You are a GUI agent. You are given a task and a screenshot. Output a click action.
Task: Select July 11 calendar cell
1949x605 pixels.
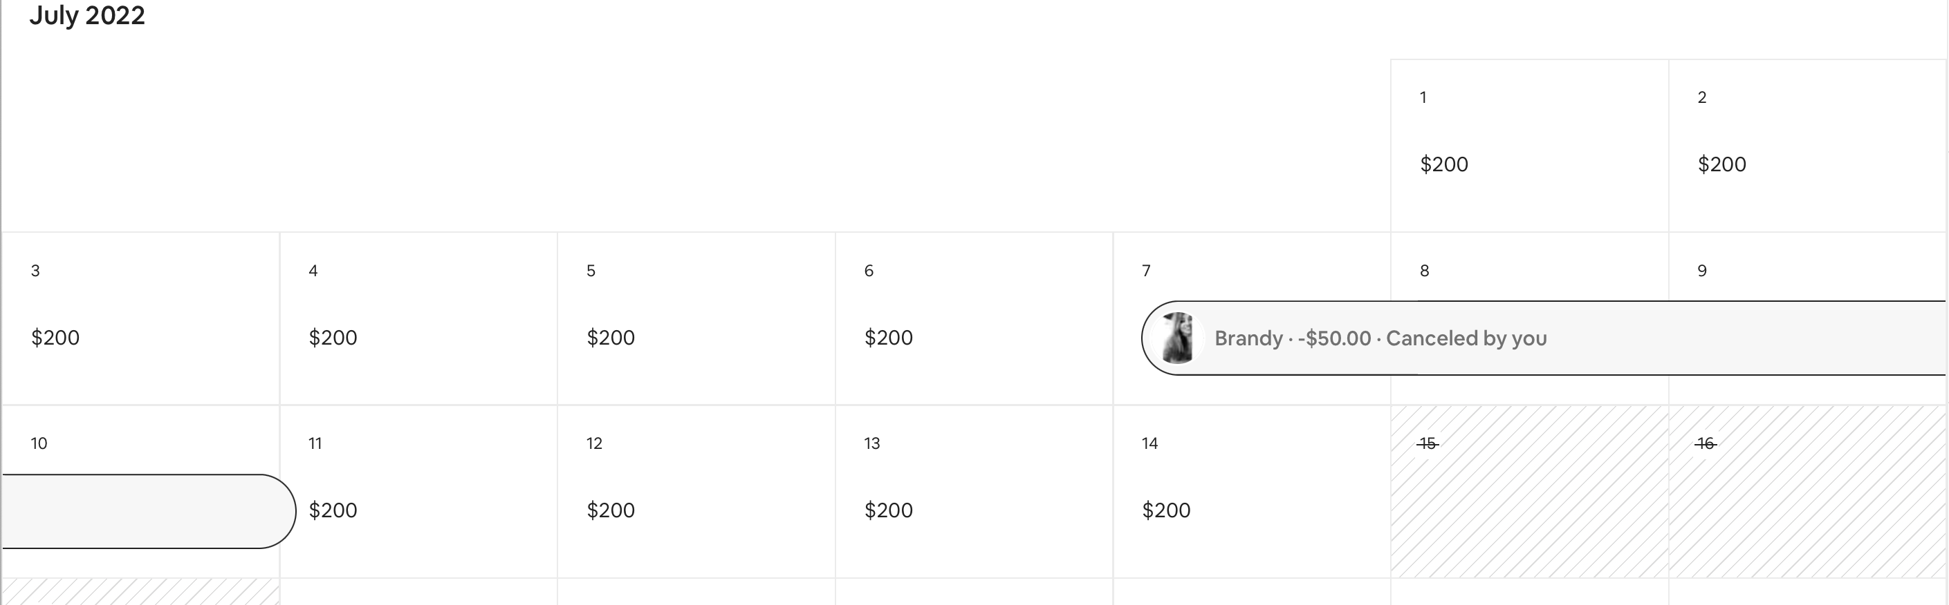[x=418, y=491]
